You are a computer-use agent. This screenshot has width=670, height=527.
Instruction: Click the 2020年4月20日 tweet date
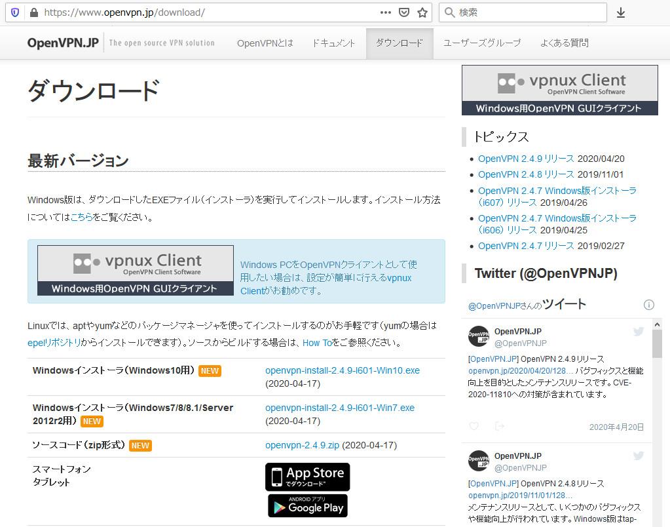tap(616, 427)
